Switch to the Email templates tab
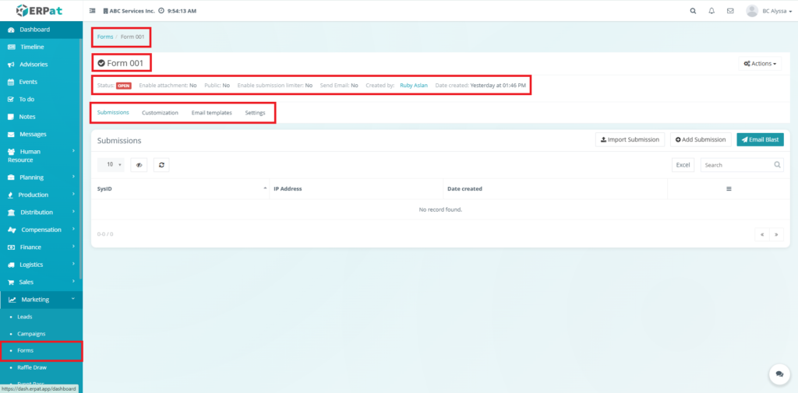The image size is (798, 393). point(211,113)
